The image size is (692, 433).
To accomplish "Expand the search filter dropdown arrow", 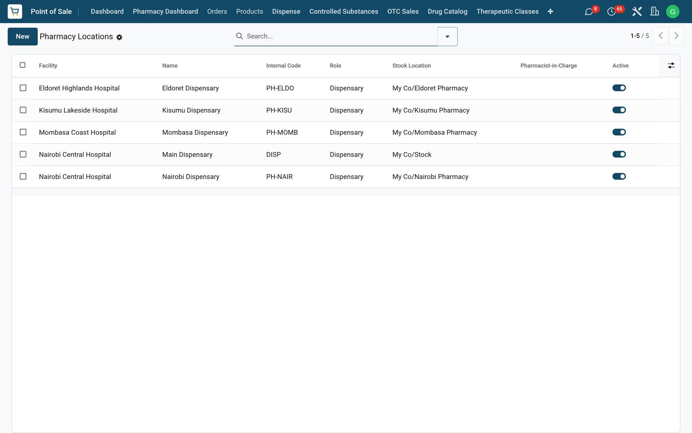I will 447,36.
